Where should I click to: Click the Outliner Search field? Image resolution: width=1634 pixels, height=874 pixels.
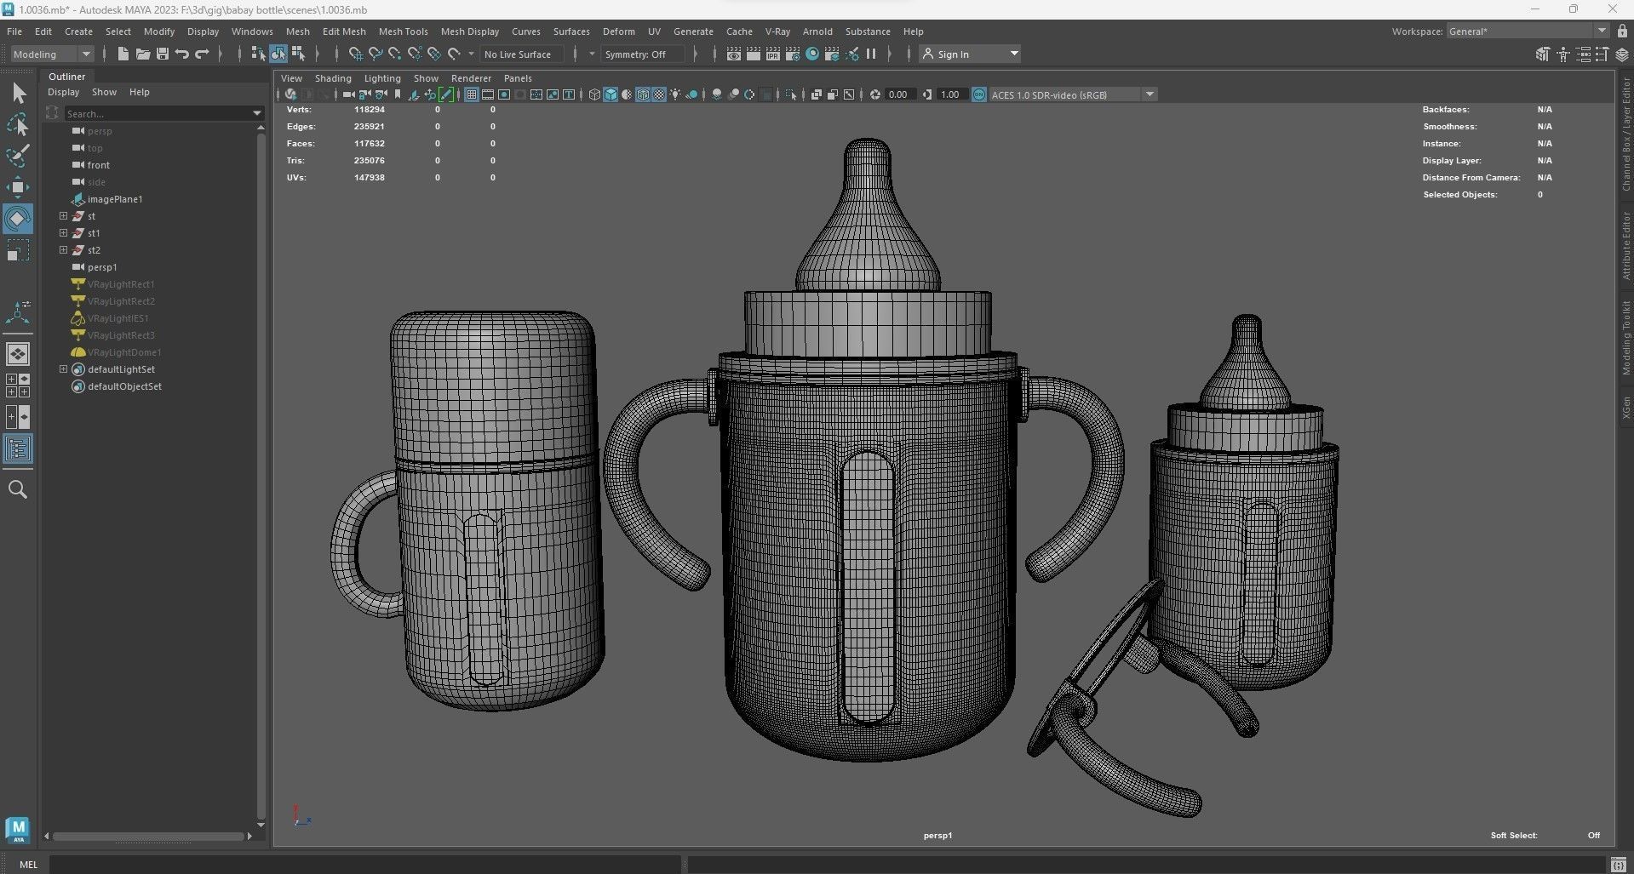163,113
